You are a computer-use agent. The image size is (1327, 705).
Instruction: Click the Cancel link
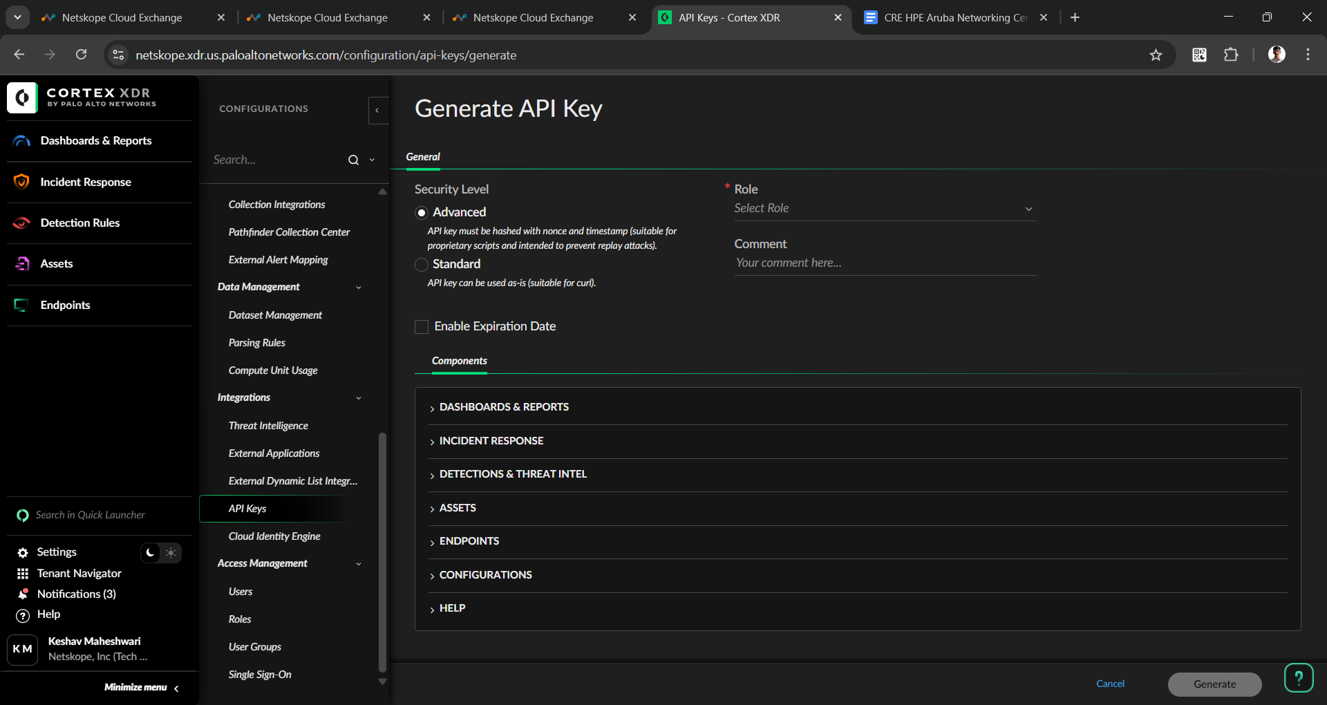(x=1110, y=684)
